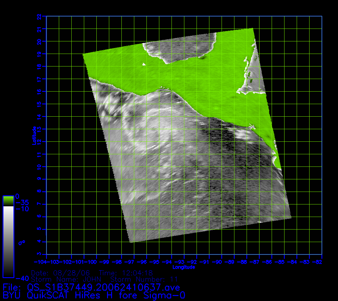The height and width of the screenshot is (301, 338).
Task: Click the Latitude axis label
Action: 34,135
